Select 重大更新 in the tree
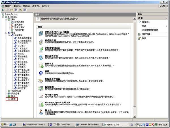 click(x=18, y=25)
